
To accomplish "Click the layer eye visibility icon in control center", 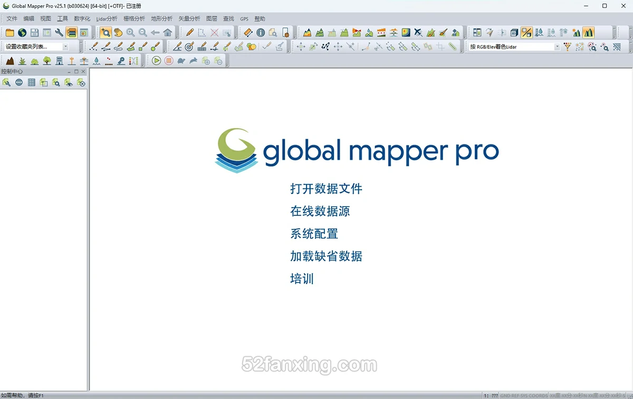I will pyautogui.click(x=69, y=82).
